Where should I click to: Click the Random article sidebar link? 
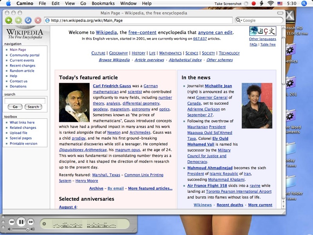pos(22,71)
